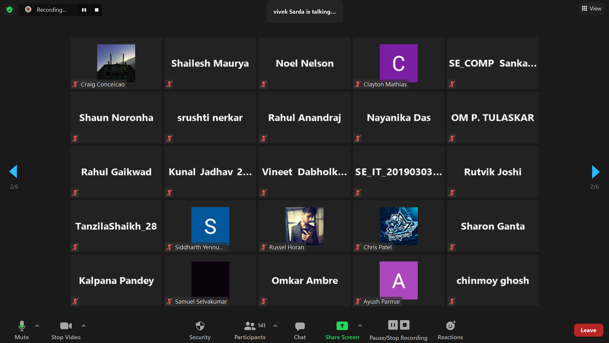Image resolution: width=609 pixels, height=343 pixels.
Task: Open the Participants panel
Action: pyautogui.click(x=250, y=330)
